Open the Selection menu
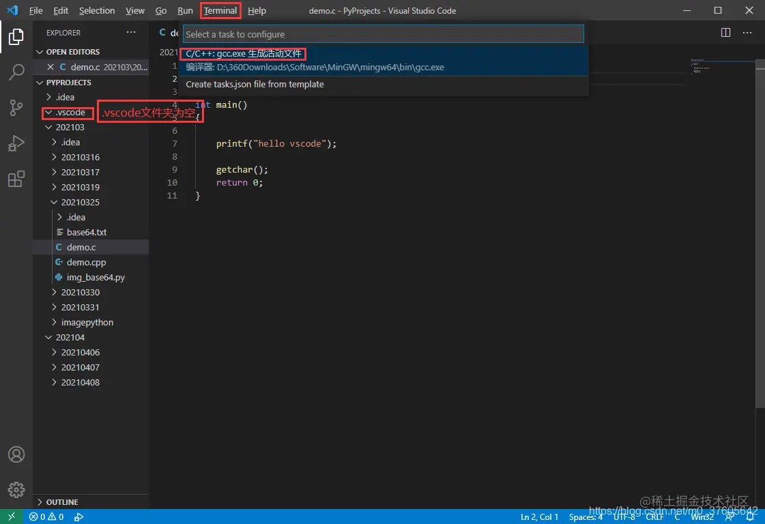This screenshot has width=765, height=524. (x=97, y=11)
